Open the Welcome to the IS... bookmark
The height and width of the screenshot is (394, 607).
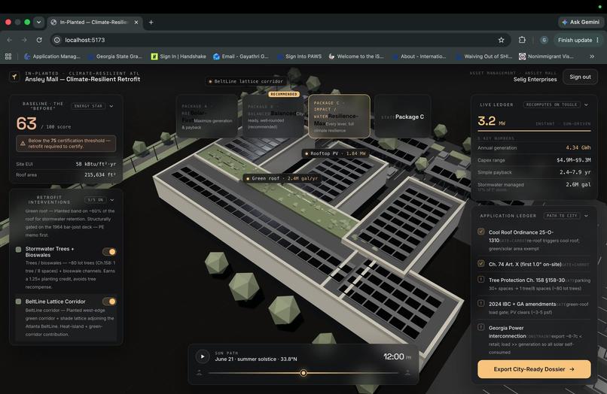point(355,56)
